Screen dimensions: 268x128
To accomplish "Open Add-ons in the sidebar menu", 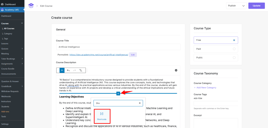I will [x=5, y=112].
